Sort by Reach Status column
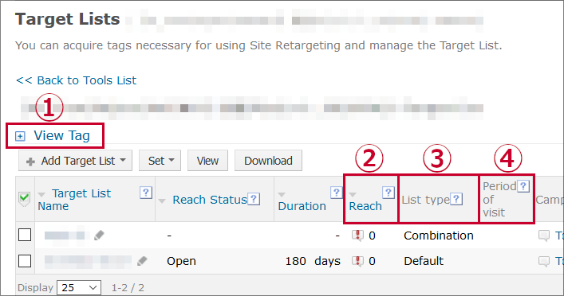 point(210,200)
